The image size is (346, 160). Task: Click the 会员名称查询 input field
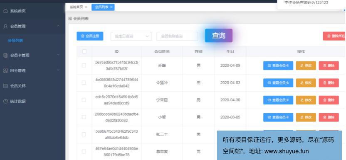(x=177, y=36)
